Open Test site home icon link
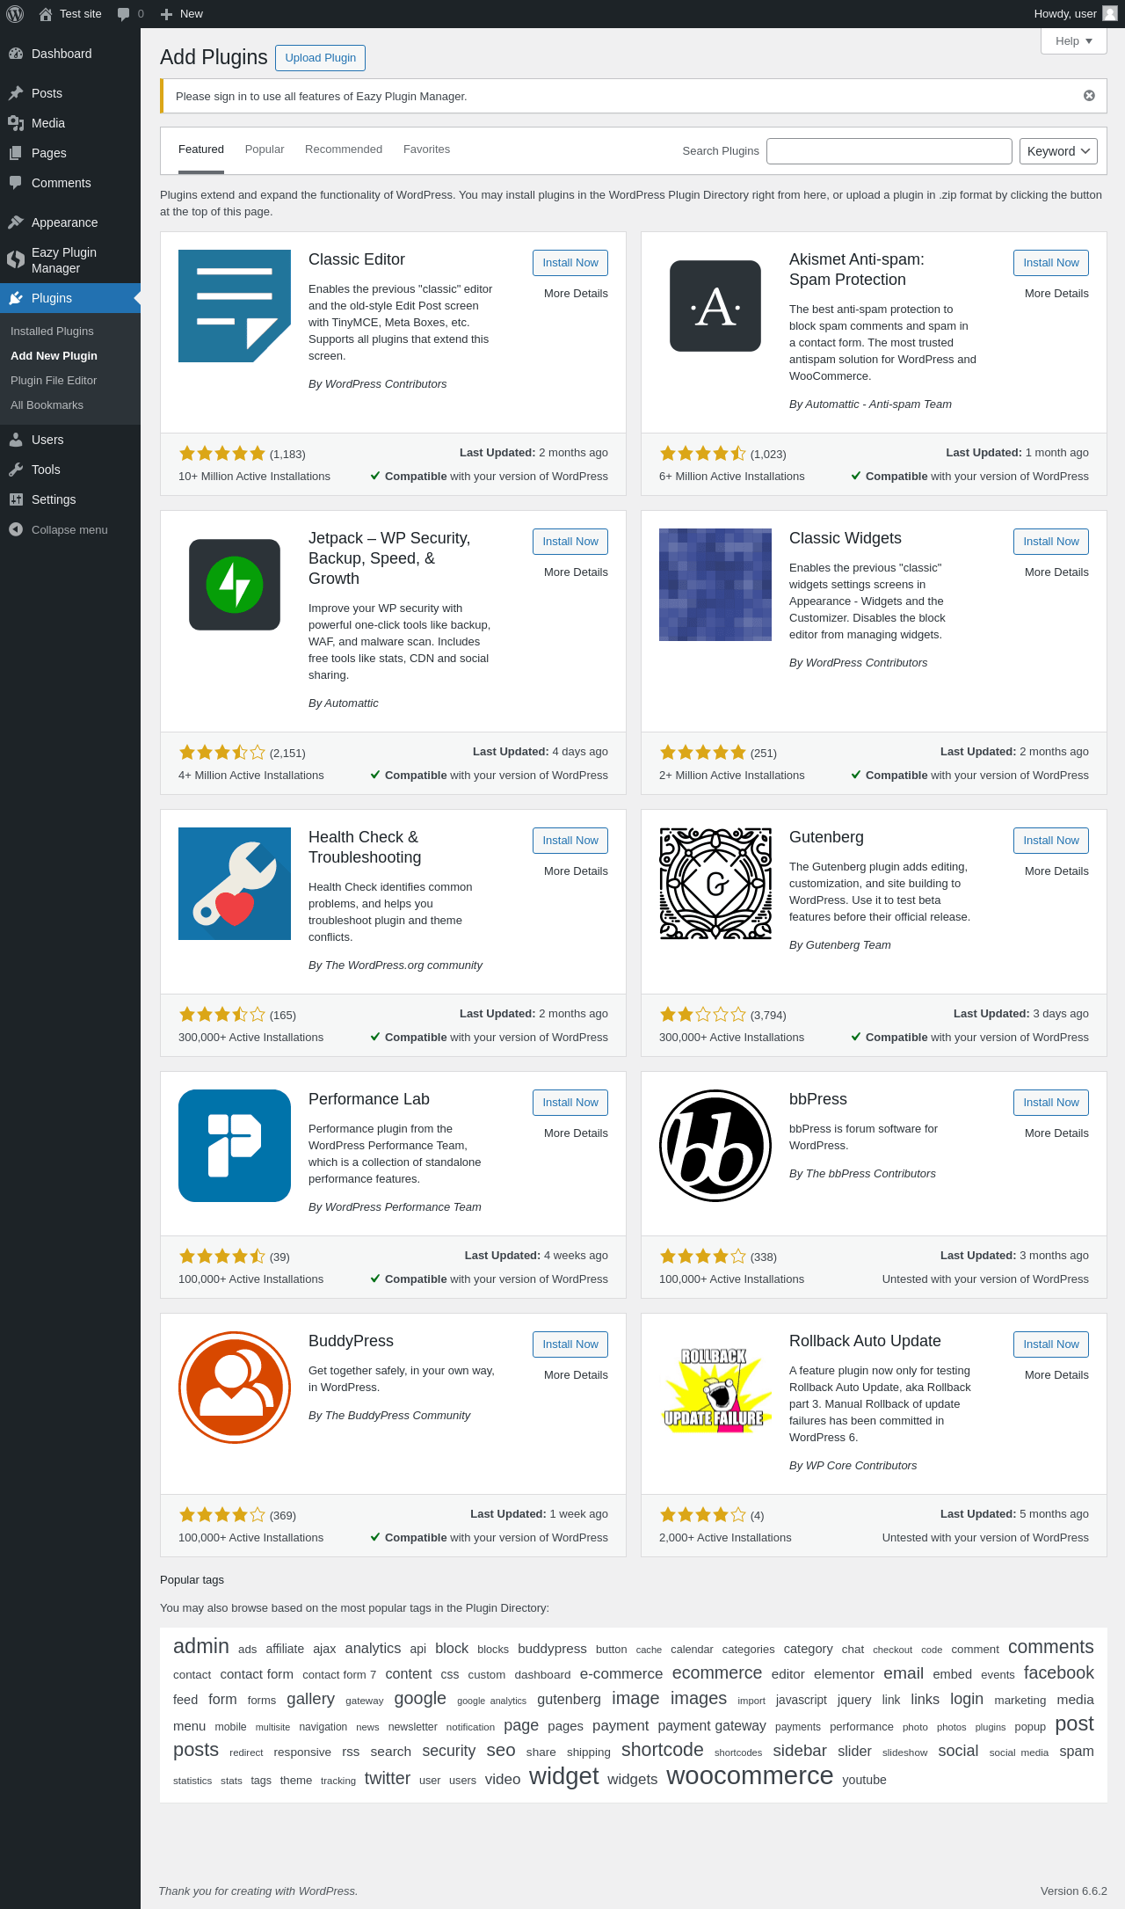The width and height of the screenshot is (1125, 1909). [x=46, y=14]
